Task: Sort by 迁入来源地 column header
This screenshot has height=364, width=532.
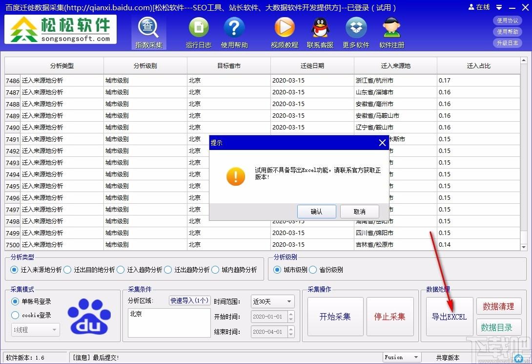Action: 396,65
